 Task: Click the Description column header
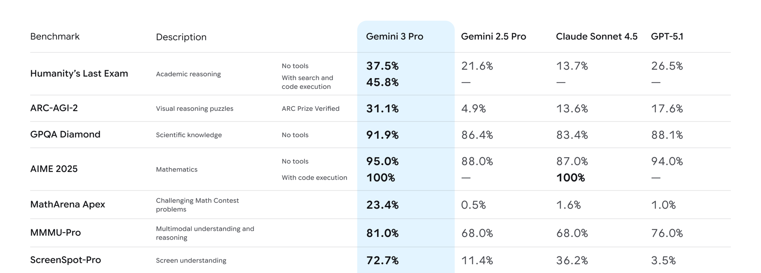point(181,37)
